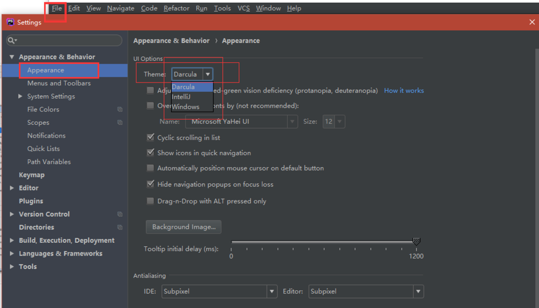Click Appearance & Behavior breadcrumb text
Viewport: 539px width, 308px height.
tap(171, 41)
